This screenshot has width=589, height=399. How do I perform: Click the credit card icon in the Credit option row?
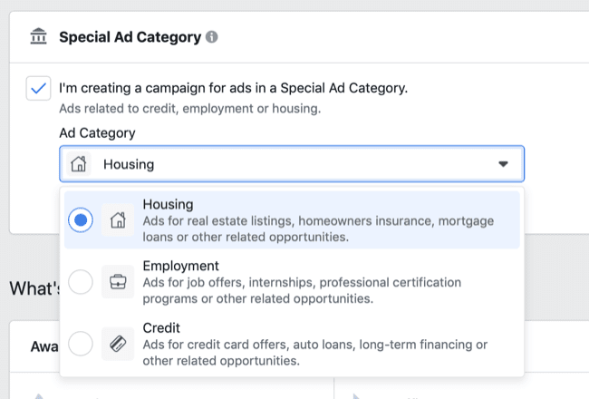pyautogui.click(x=118, y=344)
